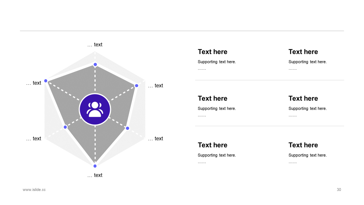Viewport: 364px width, 205px height.
Task: Select the lower-right radar chart data point
Action: (x=127, y=128)
